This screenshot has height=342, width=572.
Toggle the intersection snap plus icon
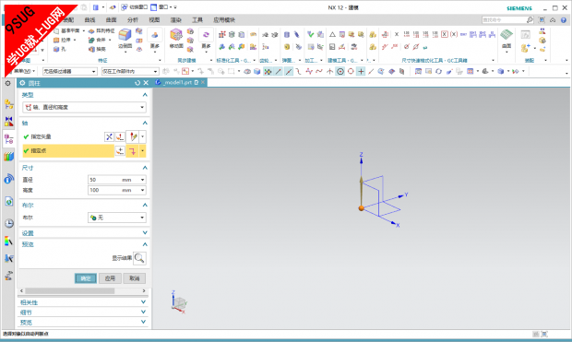(x=361, y=72)
